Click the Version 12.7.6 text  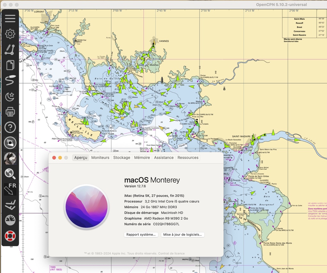[x=135, y=186]
